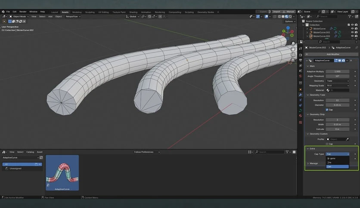Expand the Manage panel

tap(313, 163)
